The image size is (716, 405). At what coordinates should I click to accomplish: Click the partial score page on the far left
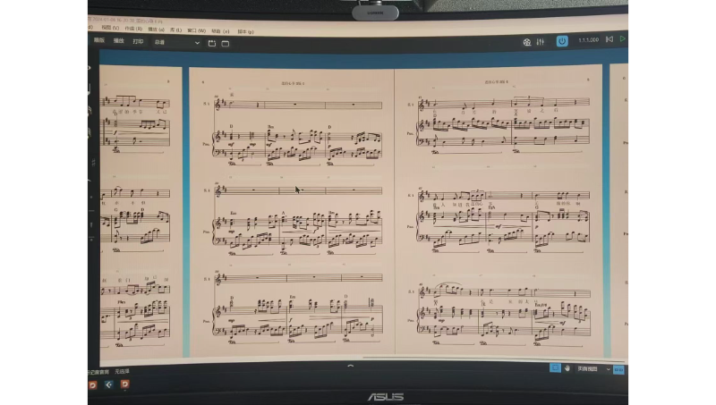tap(141, 213)
